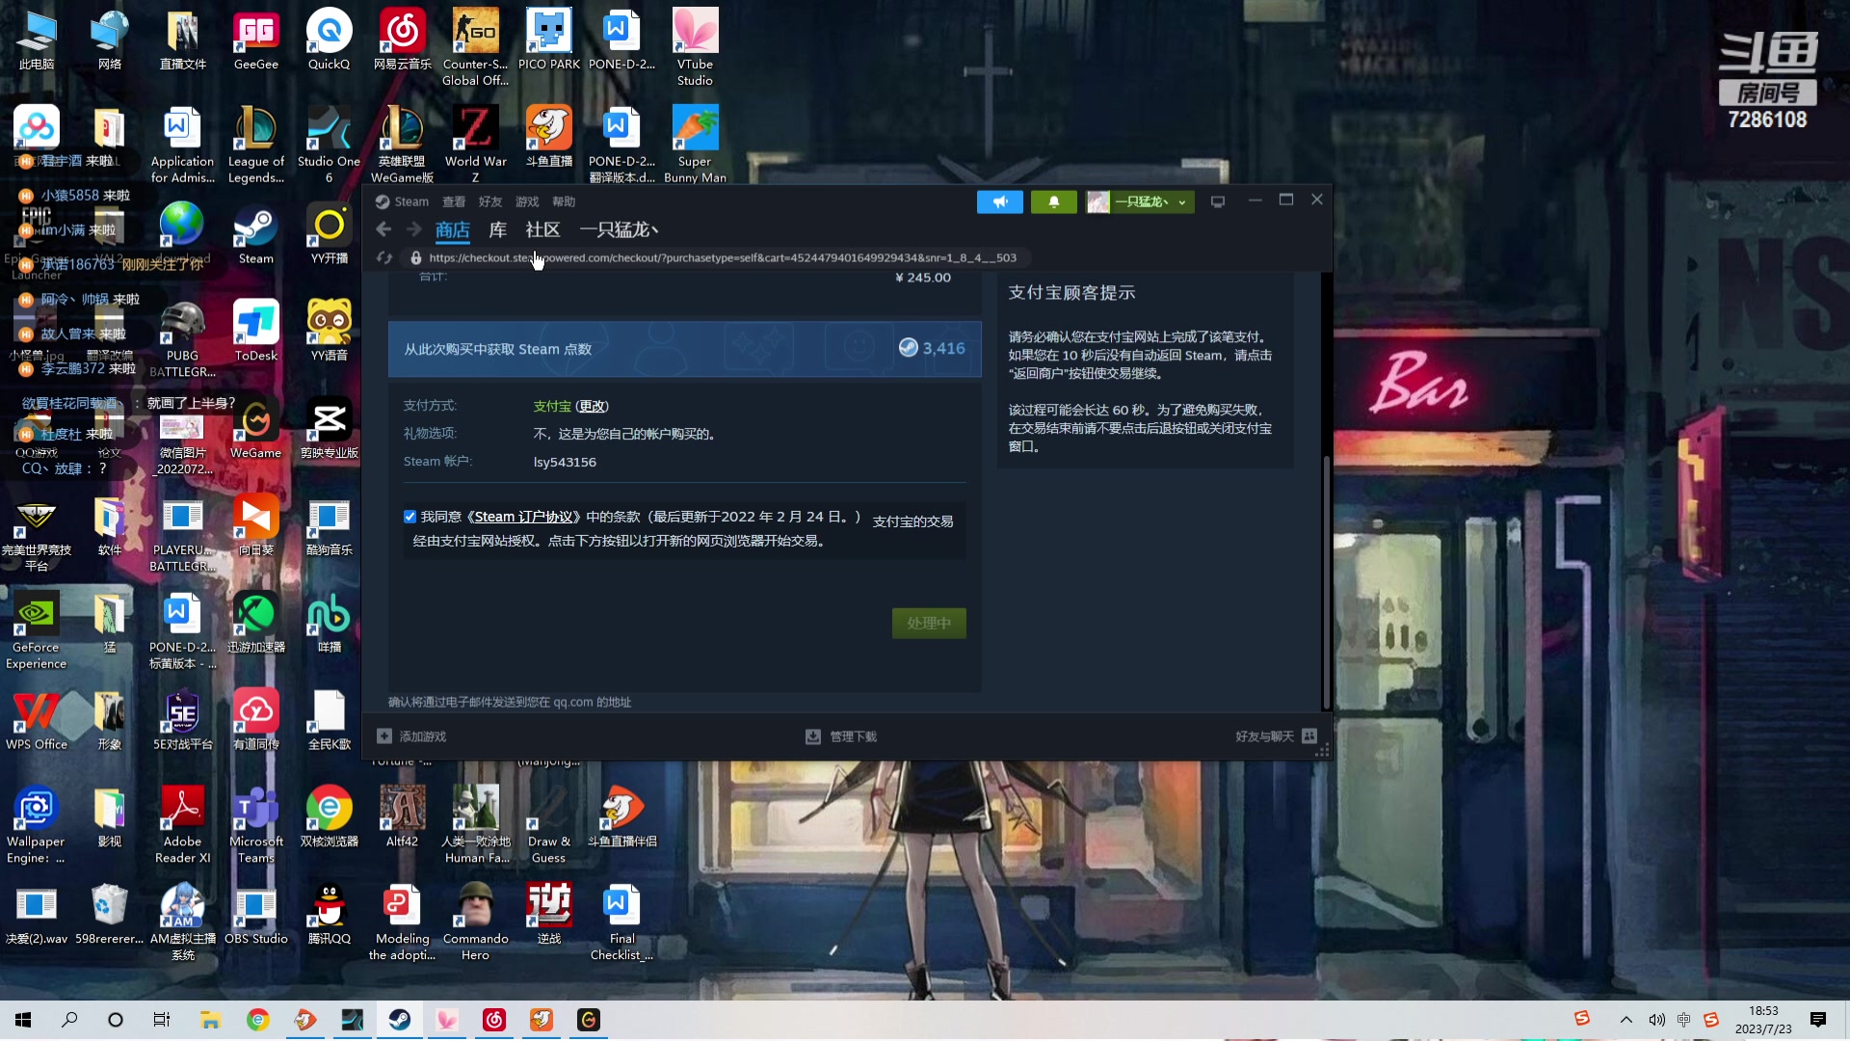Open the green notifications bell

point(1053,201)
